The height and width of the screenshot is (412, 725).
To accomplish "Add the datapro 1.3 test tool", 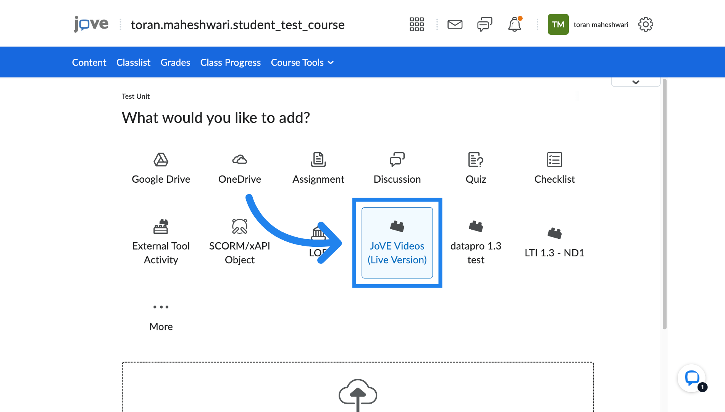I will pyautogui.click(x=476, y=242).
